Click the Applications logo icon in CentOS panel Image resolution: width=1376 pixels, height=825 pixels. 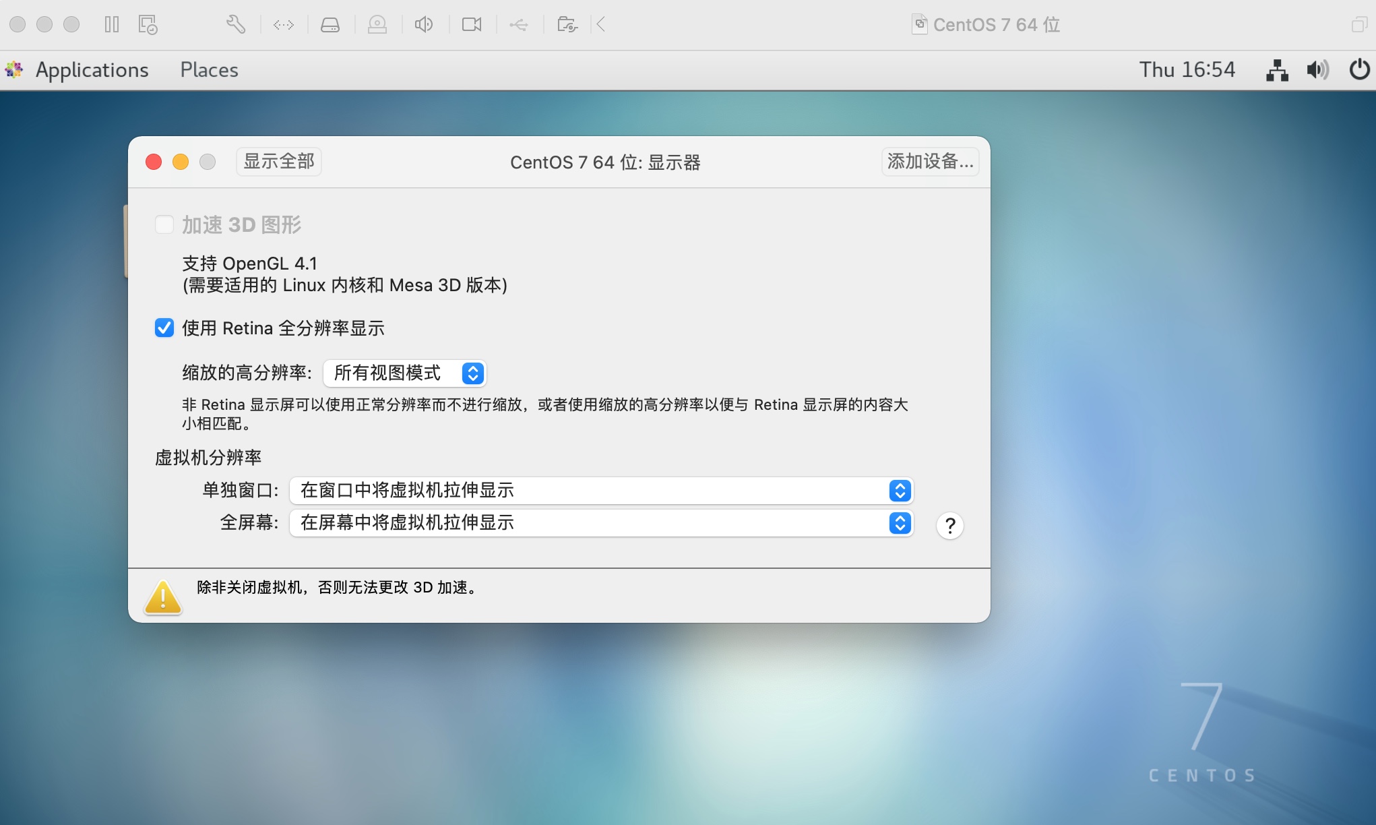(14, 69)
